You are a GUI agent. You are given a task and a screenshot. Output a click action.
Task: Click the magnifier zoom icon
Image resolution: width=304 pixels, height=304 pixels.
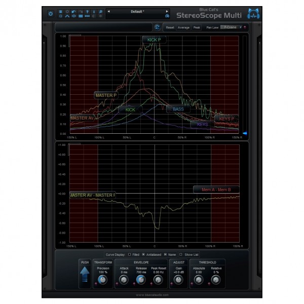(x=101, y=12)
